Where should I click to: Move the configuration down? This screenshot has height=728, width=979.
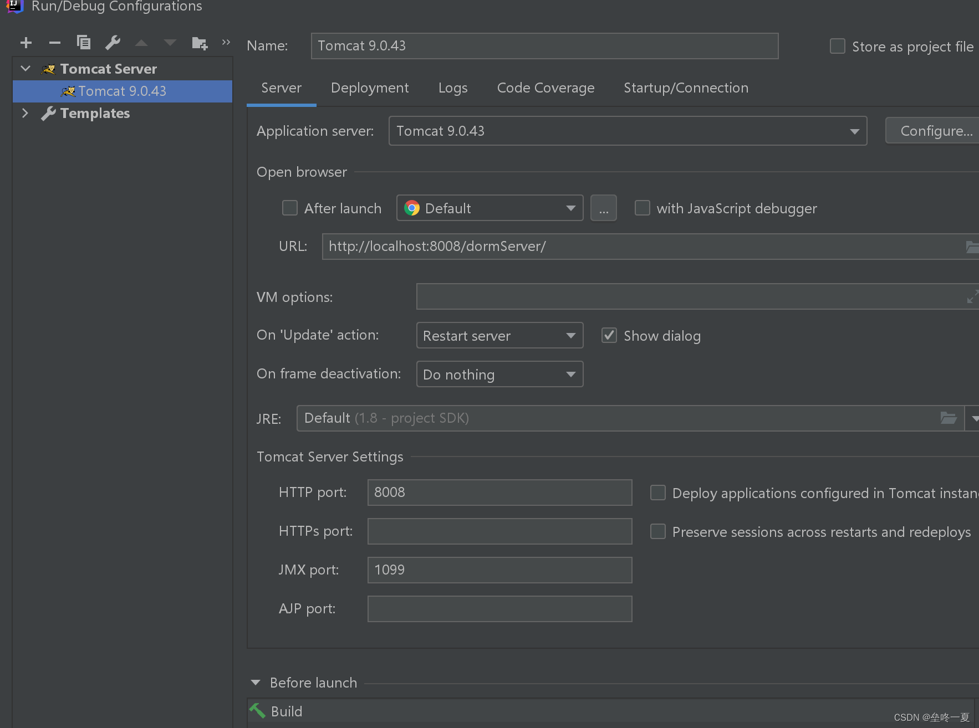click(170, 43)
